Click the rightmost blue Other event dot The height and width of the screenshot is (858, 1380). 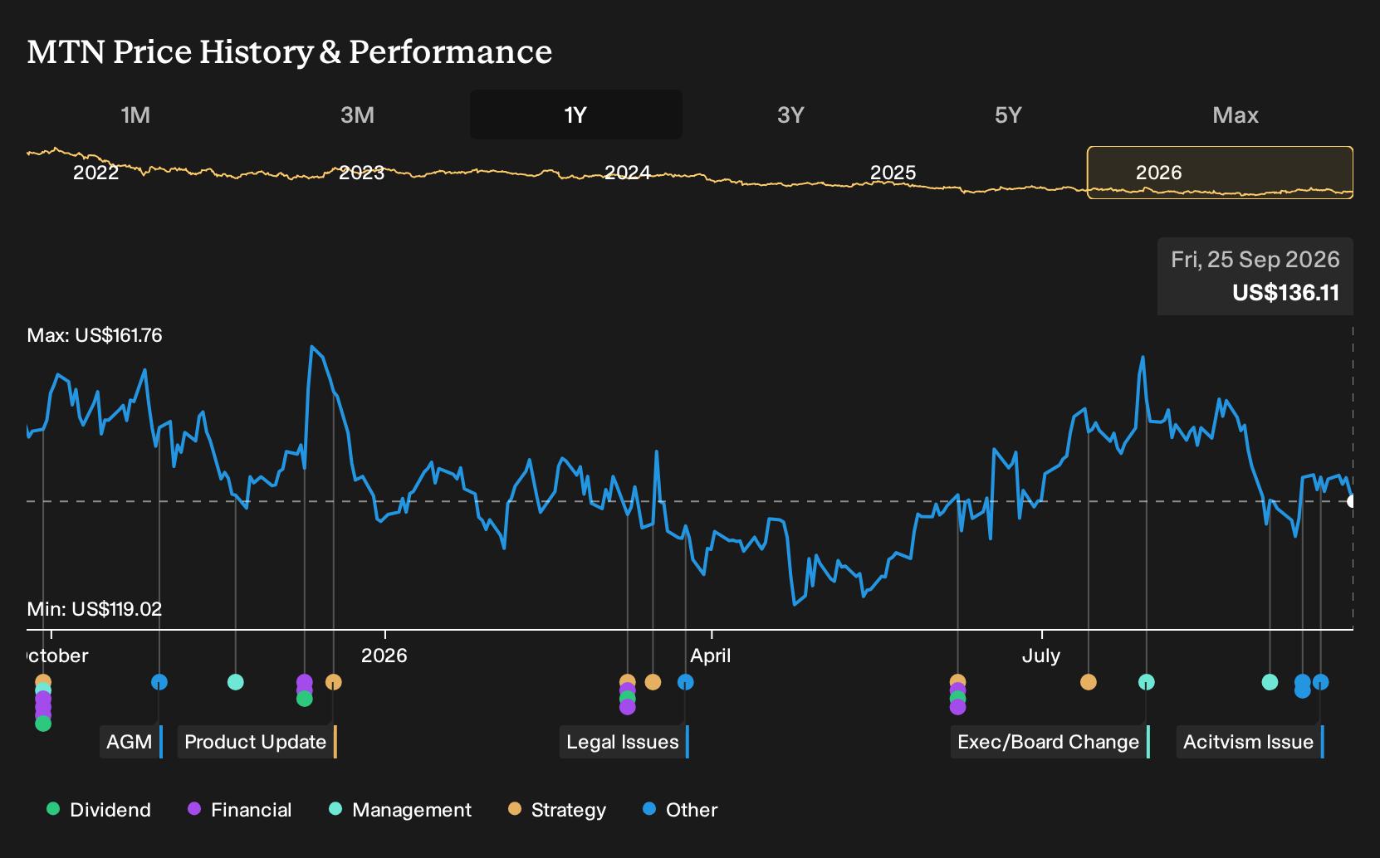[1320, 682]
